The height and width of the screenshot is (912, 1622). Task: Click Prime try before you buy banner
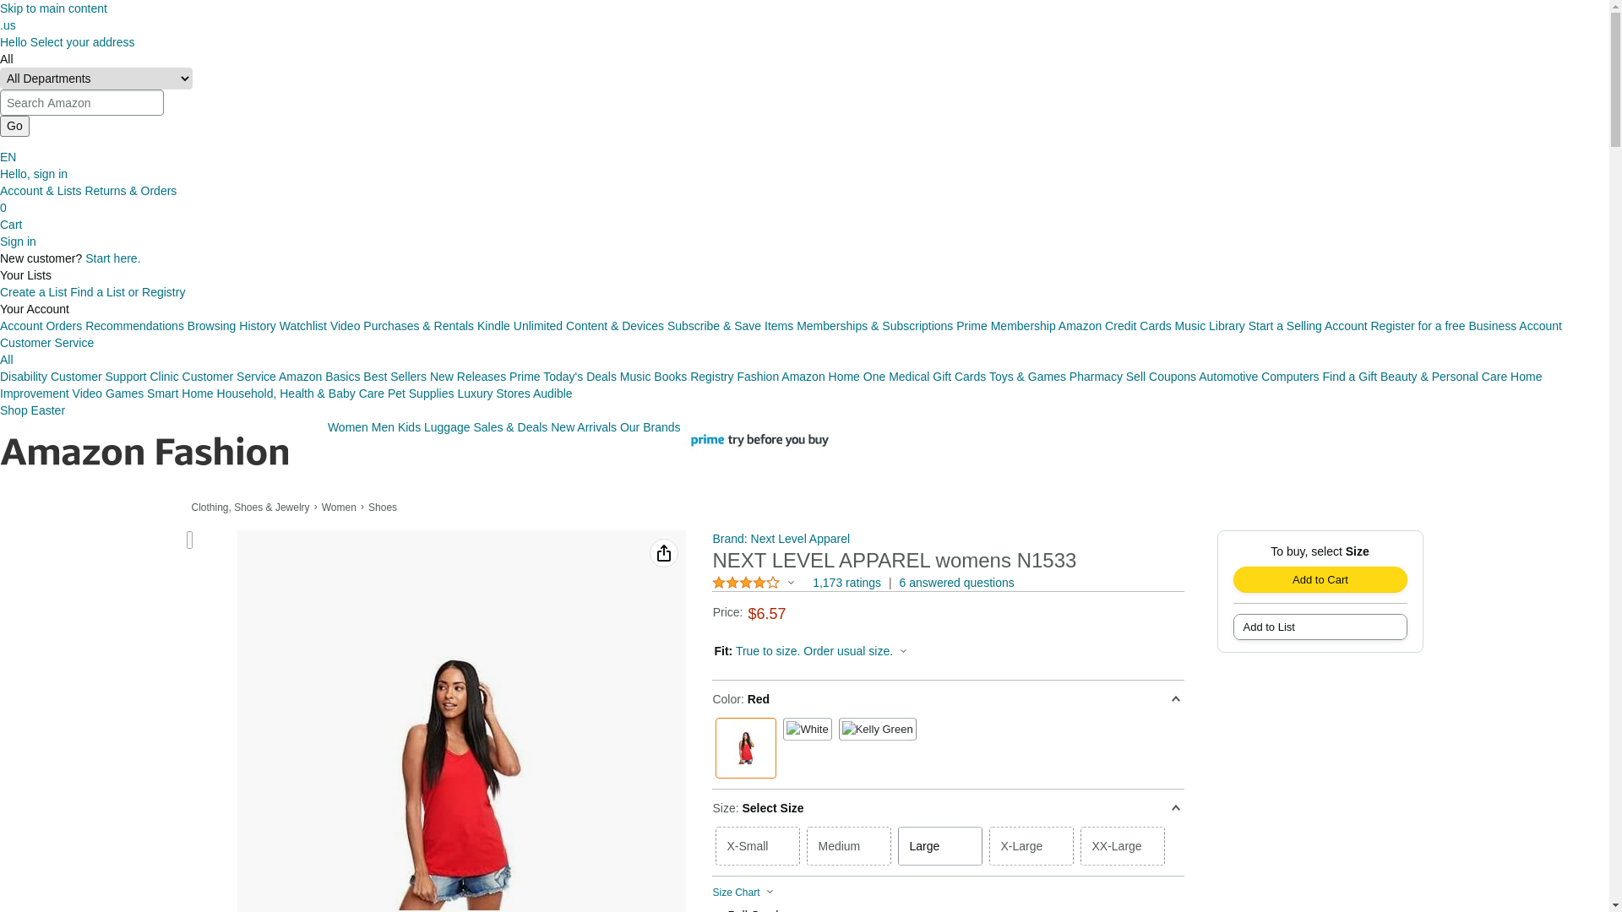pos(759,440)
